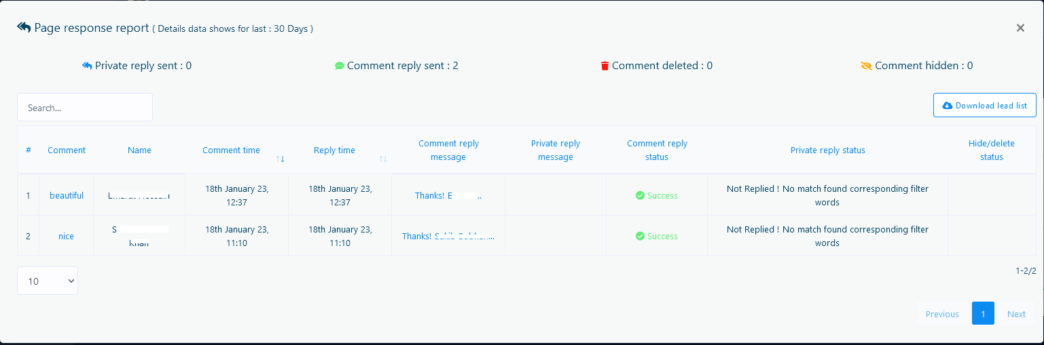
Task: Click the orange Comment hidden eye-slash icon
Action: (x=866, y=66)
